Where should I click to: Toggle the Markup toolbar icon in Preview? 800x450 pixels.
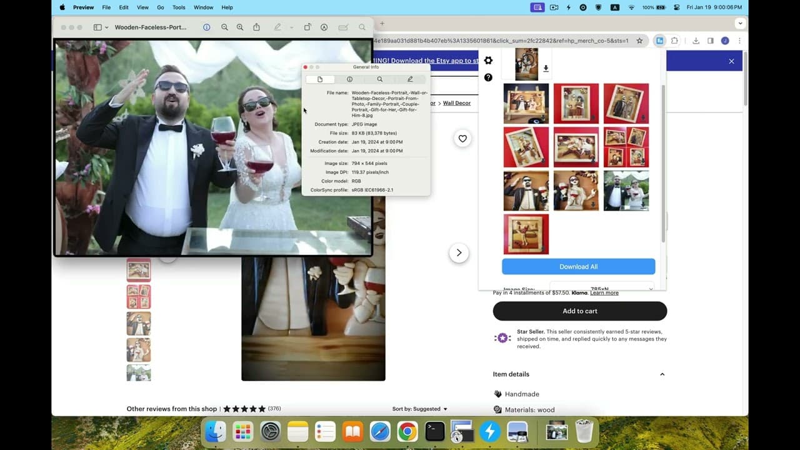tap(324, 27)
